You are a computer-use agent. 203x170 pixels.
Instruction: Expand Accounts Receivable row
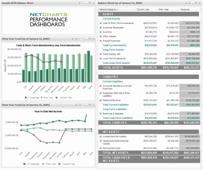100,27
